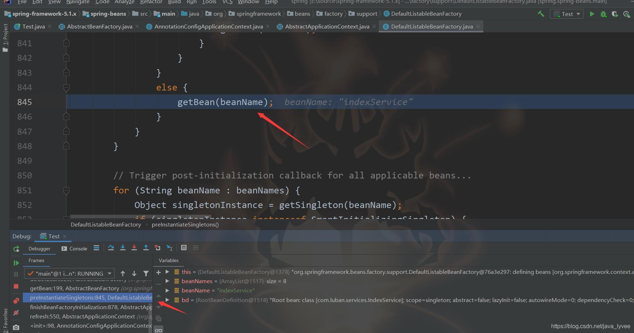Close the Test debug session tab

tap(65, 236)
